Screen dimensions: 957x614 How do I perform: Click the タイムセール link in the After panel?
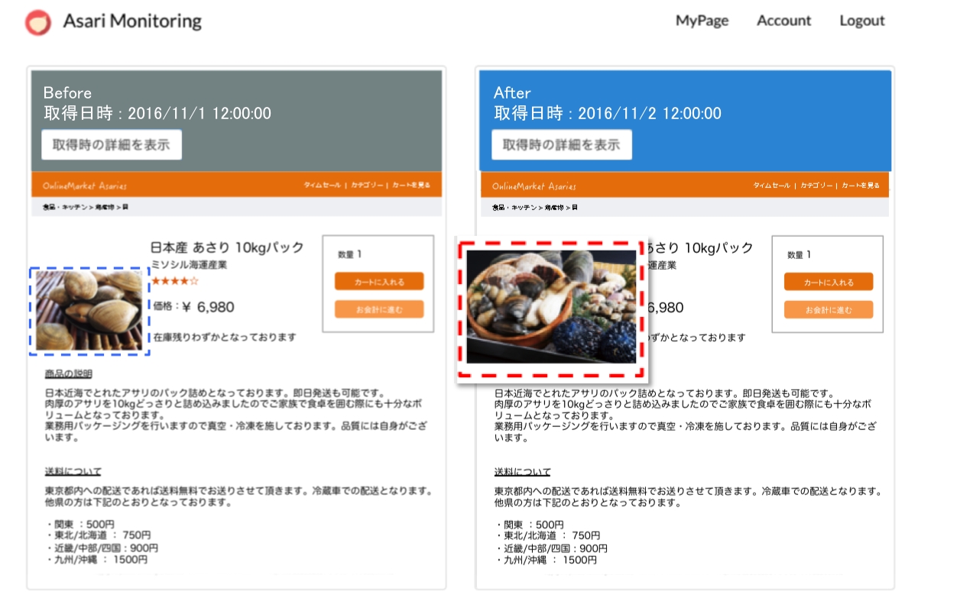tap(771, 186)
